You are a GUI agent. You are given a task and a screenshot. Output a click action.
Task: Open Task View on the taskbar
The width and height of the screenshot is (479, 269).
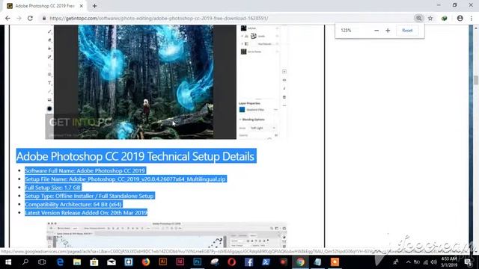point(42,262)
